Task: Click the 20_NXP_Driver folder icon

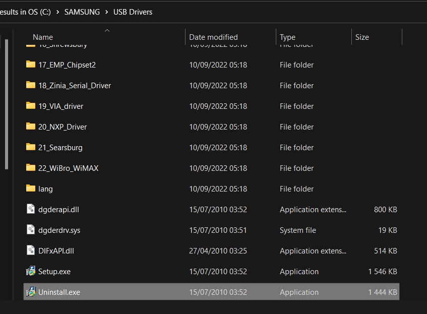Action: pyautogui.click(x=30, y=127)
